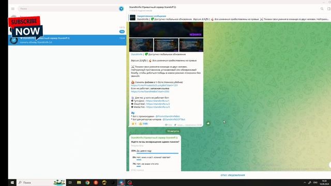
Task: Open the first small post image
Action: pyautogui.click(x=141, y=45)
